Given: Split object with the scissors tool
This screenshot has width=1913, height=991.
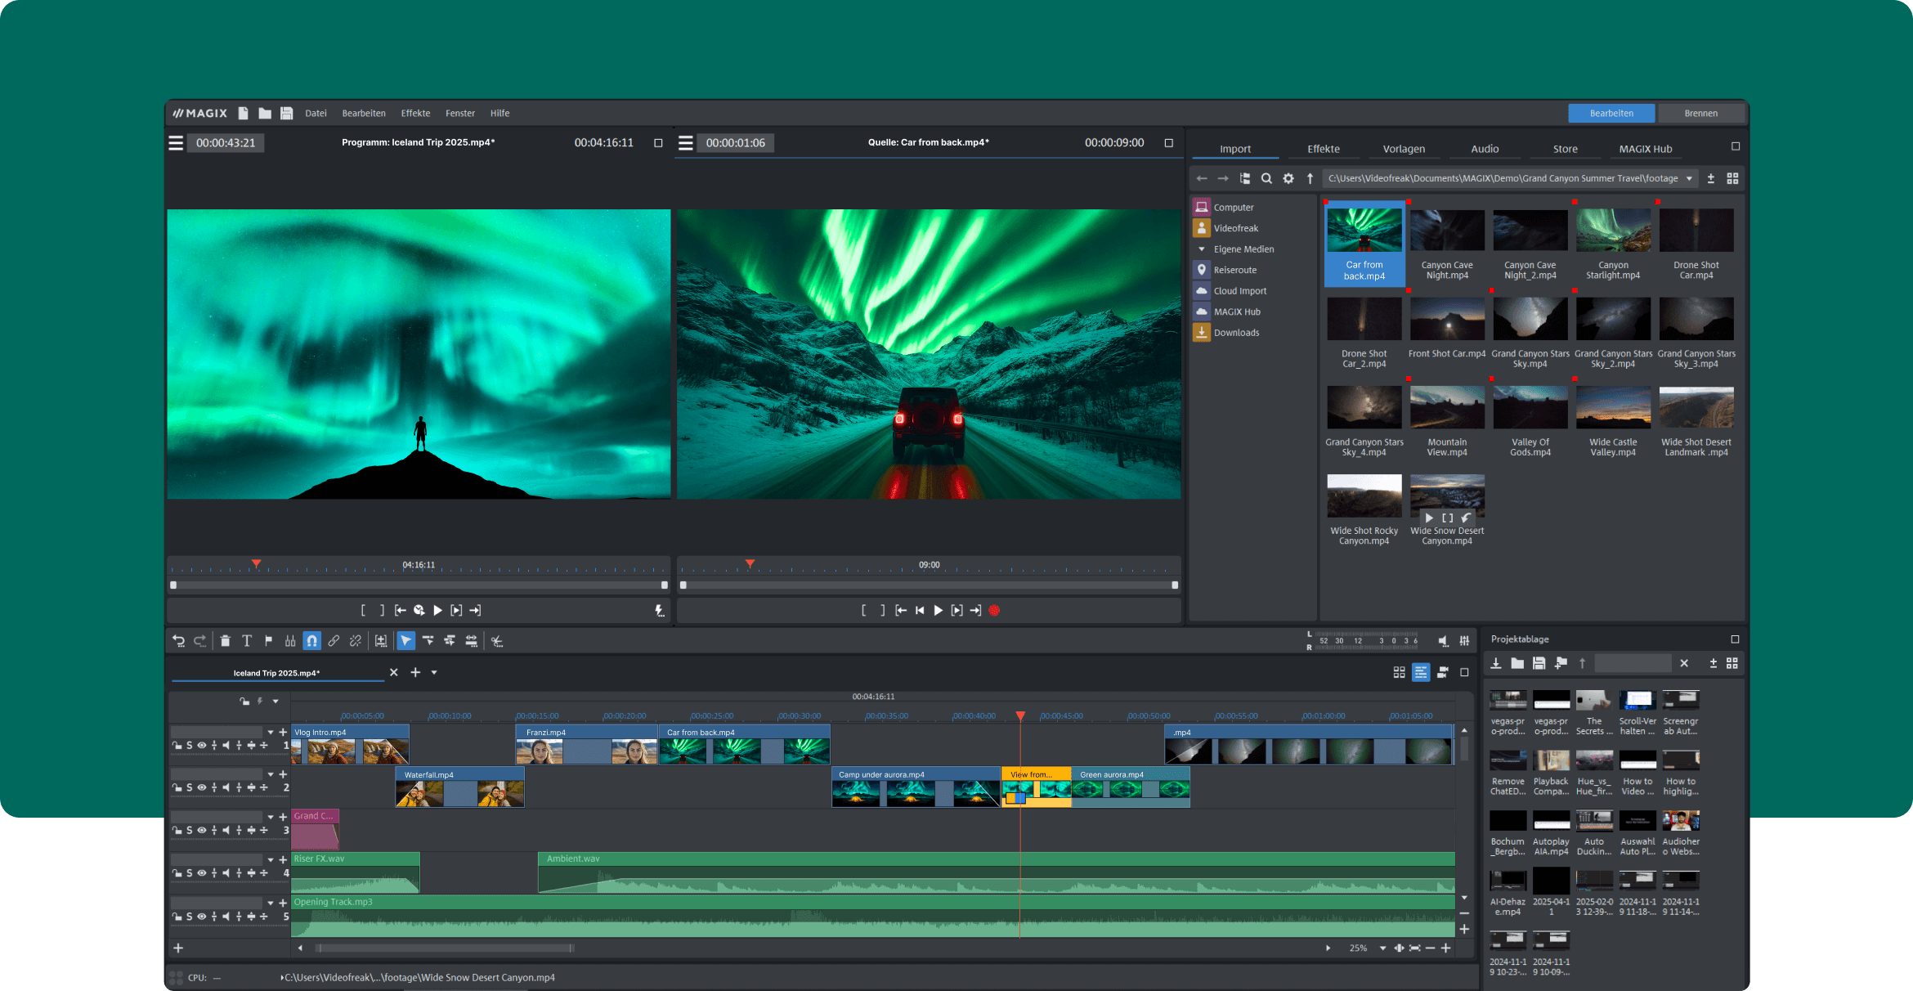Looking at the screenshot, I should [496, 641].
